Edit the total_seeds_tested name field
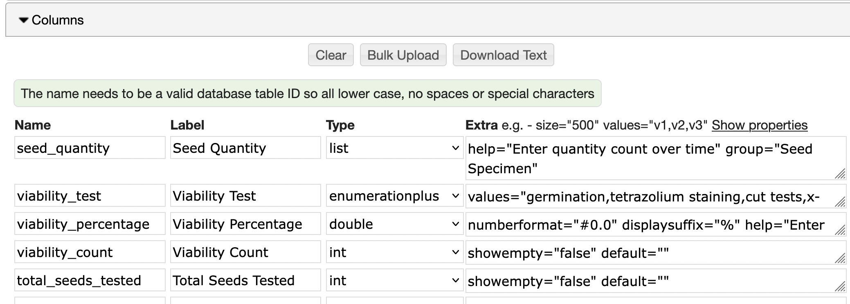The width and height of the screenshot is (850, 304). 90,280
